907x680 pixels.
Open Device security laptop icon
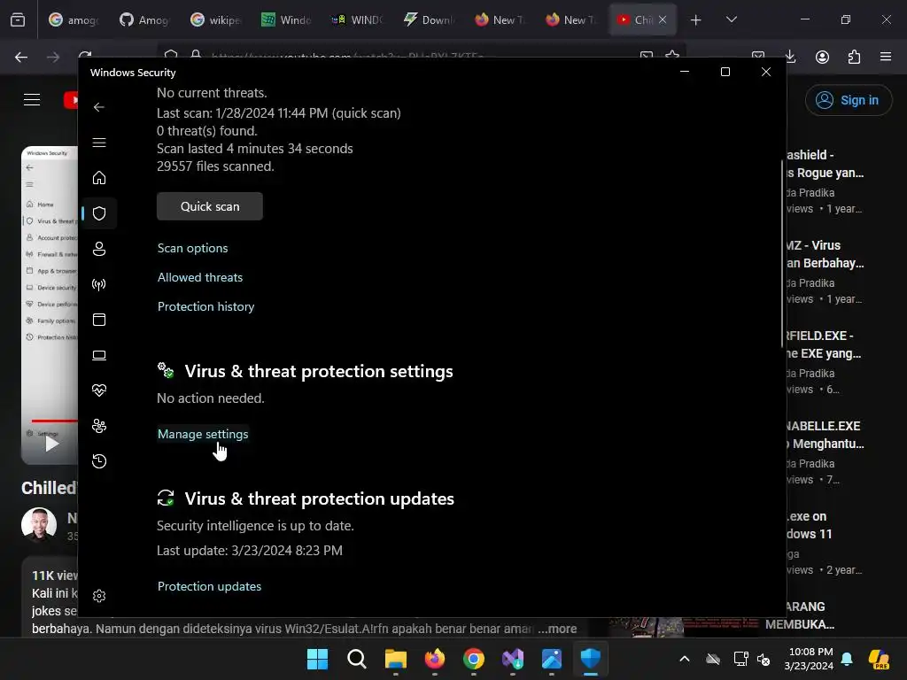[99, 355]
